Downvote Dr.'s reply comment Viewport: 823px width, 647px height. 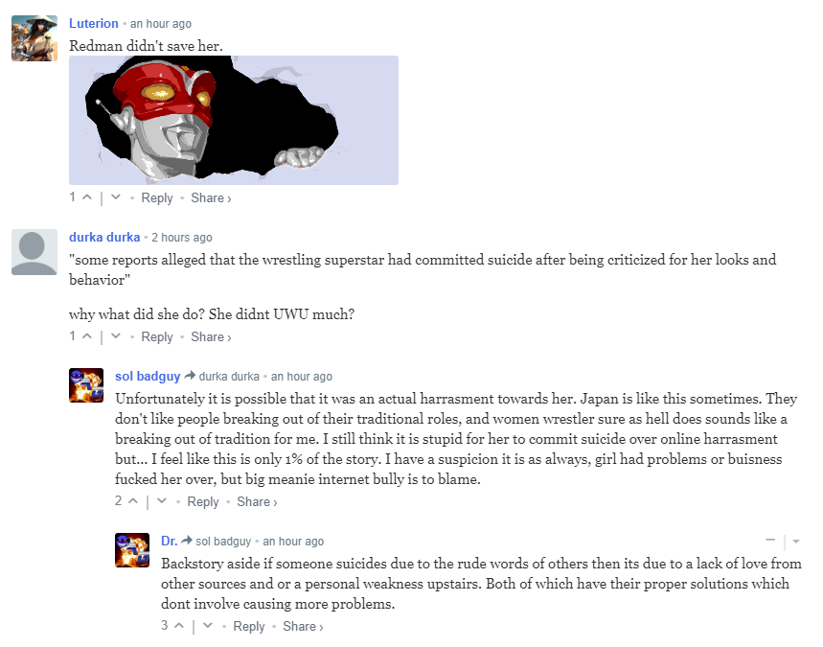pyautogui.click(x=208, y=626)
